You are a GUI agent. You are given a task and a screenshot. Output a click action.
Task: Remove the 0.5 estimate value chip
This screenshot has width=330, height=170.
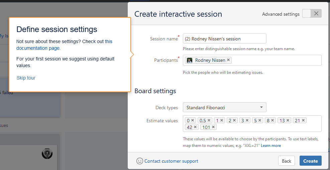(x=209, y=121)
